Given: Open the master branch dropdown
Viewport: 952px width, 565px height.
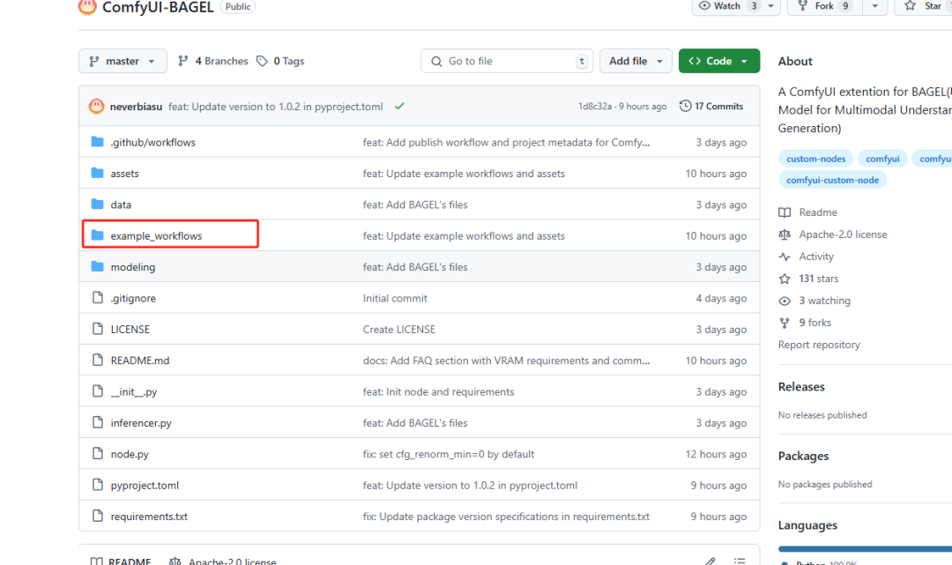Looking at the screenshot, I should pyautogui.click(x=123, y=62).
